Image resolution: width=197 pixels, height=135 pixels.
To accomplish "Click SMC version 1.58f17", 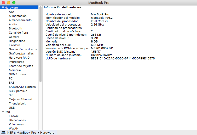I will coord(96,52).
